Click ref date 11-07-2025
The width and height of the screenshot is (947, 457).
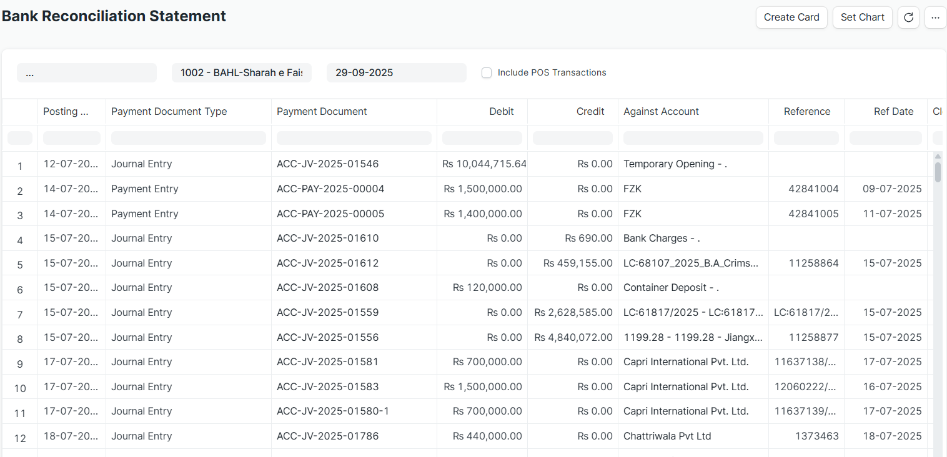[892, 214]
